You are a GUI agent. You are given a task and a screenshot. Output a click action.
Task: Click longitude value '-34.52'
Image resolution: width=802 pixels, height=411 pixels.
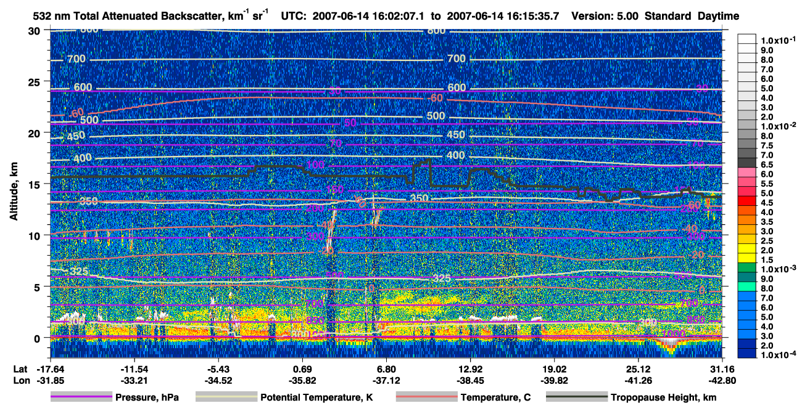(218, 380)
